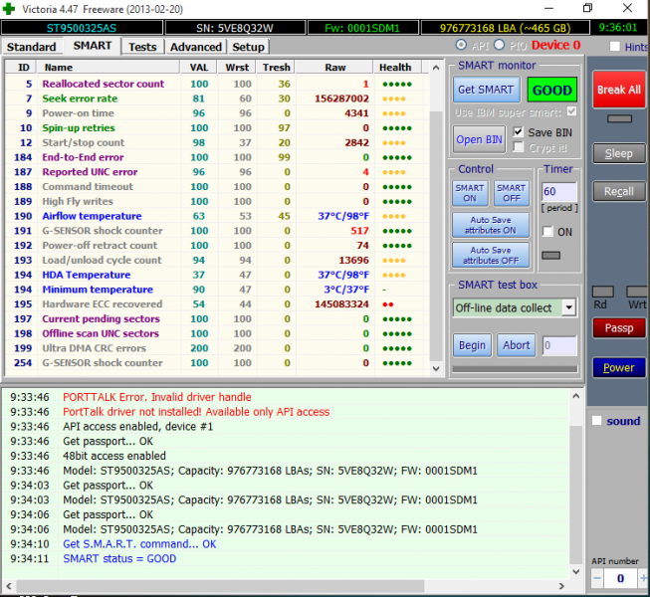Increase API number with right arrow
The image size is (650, 597).
[642, 579]
